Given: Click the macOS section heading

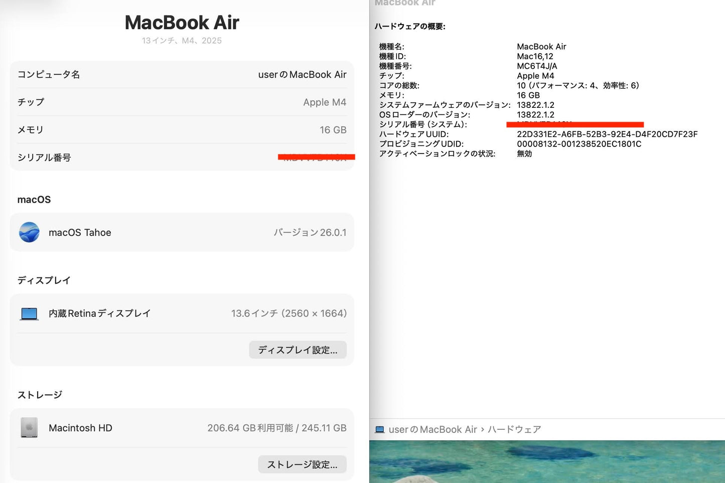Looking at the screenshot, I should pos(34,200).
